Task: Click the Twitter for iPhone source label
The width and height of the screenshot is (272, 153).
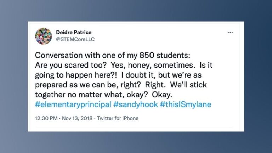Action: click(x=118, y=118)
